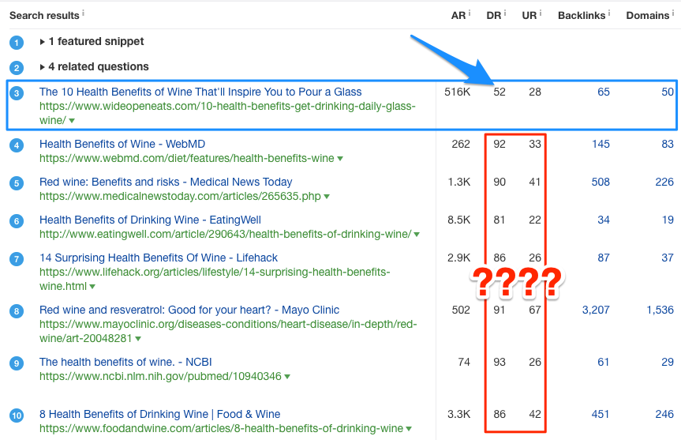The image size is (681, 440).
Task: Expand the 1 featured snippet row
Action: 92,41
